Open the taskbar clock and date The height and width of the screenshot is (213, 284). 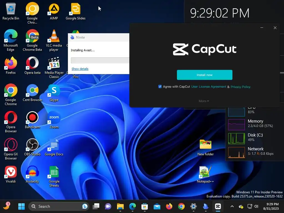point(271,206)
